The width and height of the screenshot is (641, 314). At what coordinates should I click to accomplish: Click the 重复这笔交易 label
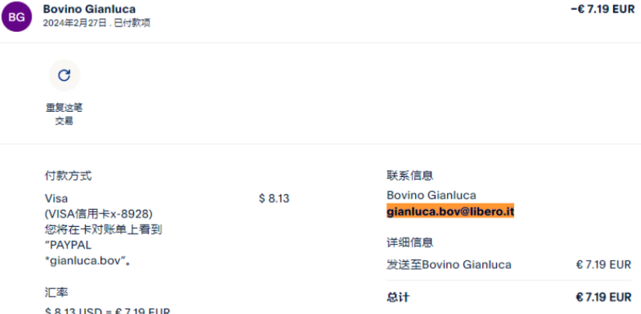[x=64, y=114]
